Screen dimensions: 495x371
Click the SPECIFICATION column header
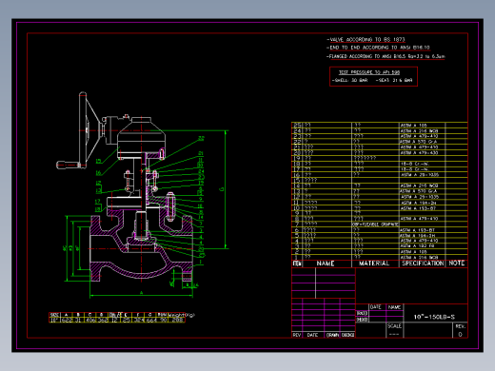click(423, 264)
